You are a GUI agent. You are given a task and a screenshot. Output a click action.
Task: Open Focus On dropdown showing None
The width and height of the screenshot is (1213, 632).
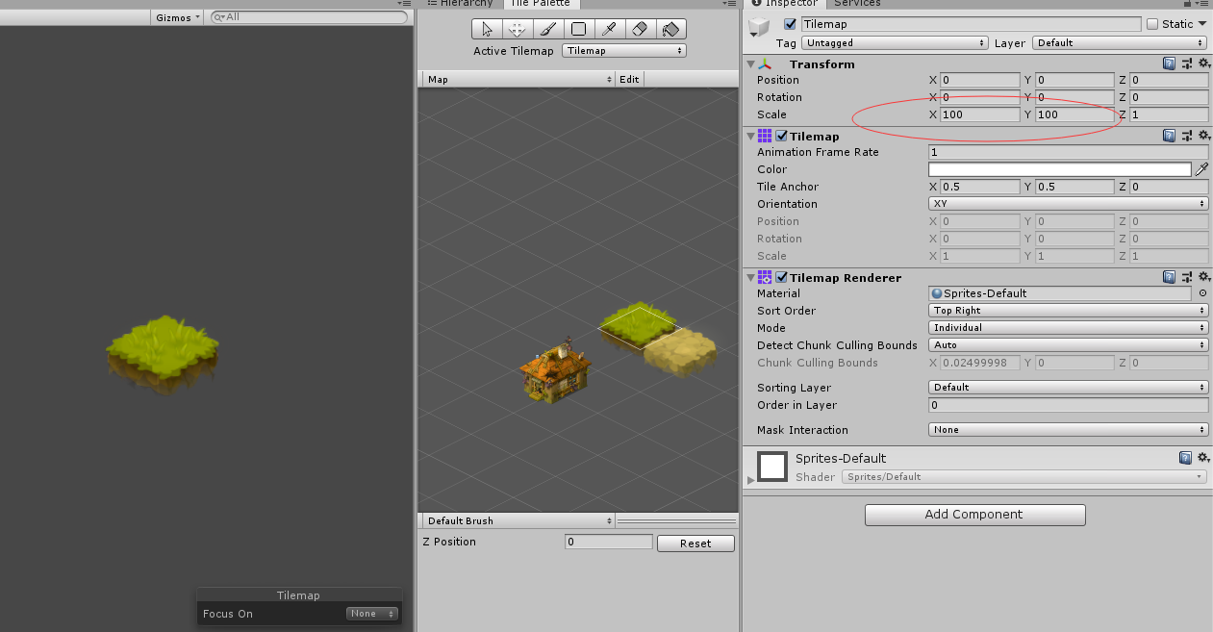click(372, 614)
